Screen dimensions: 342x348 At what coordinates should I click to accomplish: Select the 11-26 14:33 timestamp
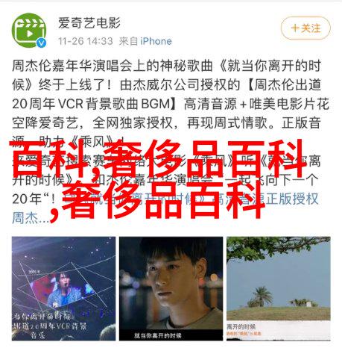86,41
